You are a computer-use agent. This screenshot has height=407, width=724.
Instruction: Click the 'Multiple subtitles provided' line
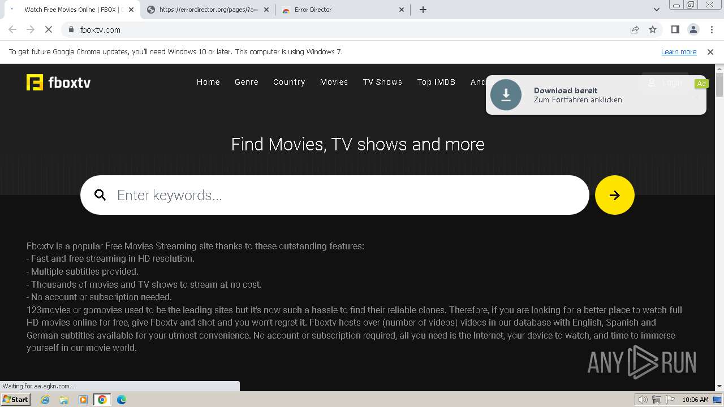[83, 271]
